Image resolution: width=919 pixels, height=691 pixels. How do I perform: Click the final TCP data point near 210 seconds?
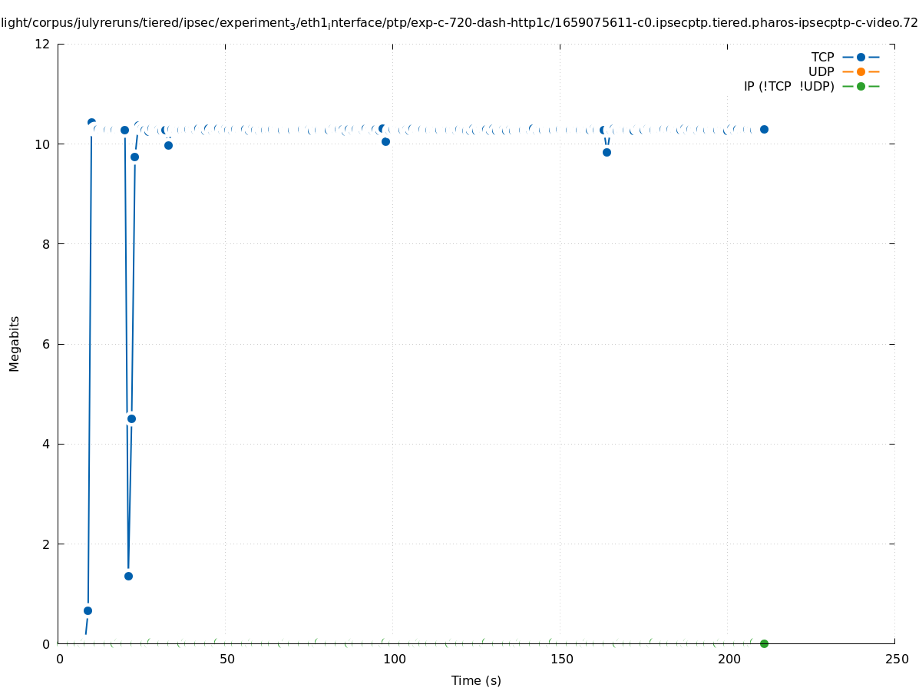coord(764,129)
